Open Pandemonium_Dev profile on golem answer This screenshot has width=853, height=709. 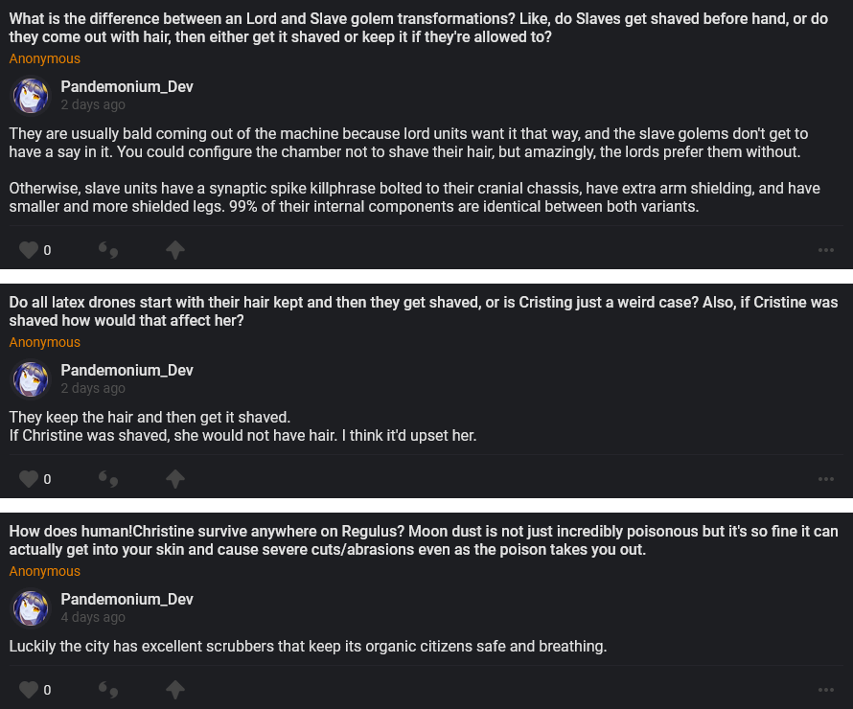pos(127,86)
